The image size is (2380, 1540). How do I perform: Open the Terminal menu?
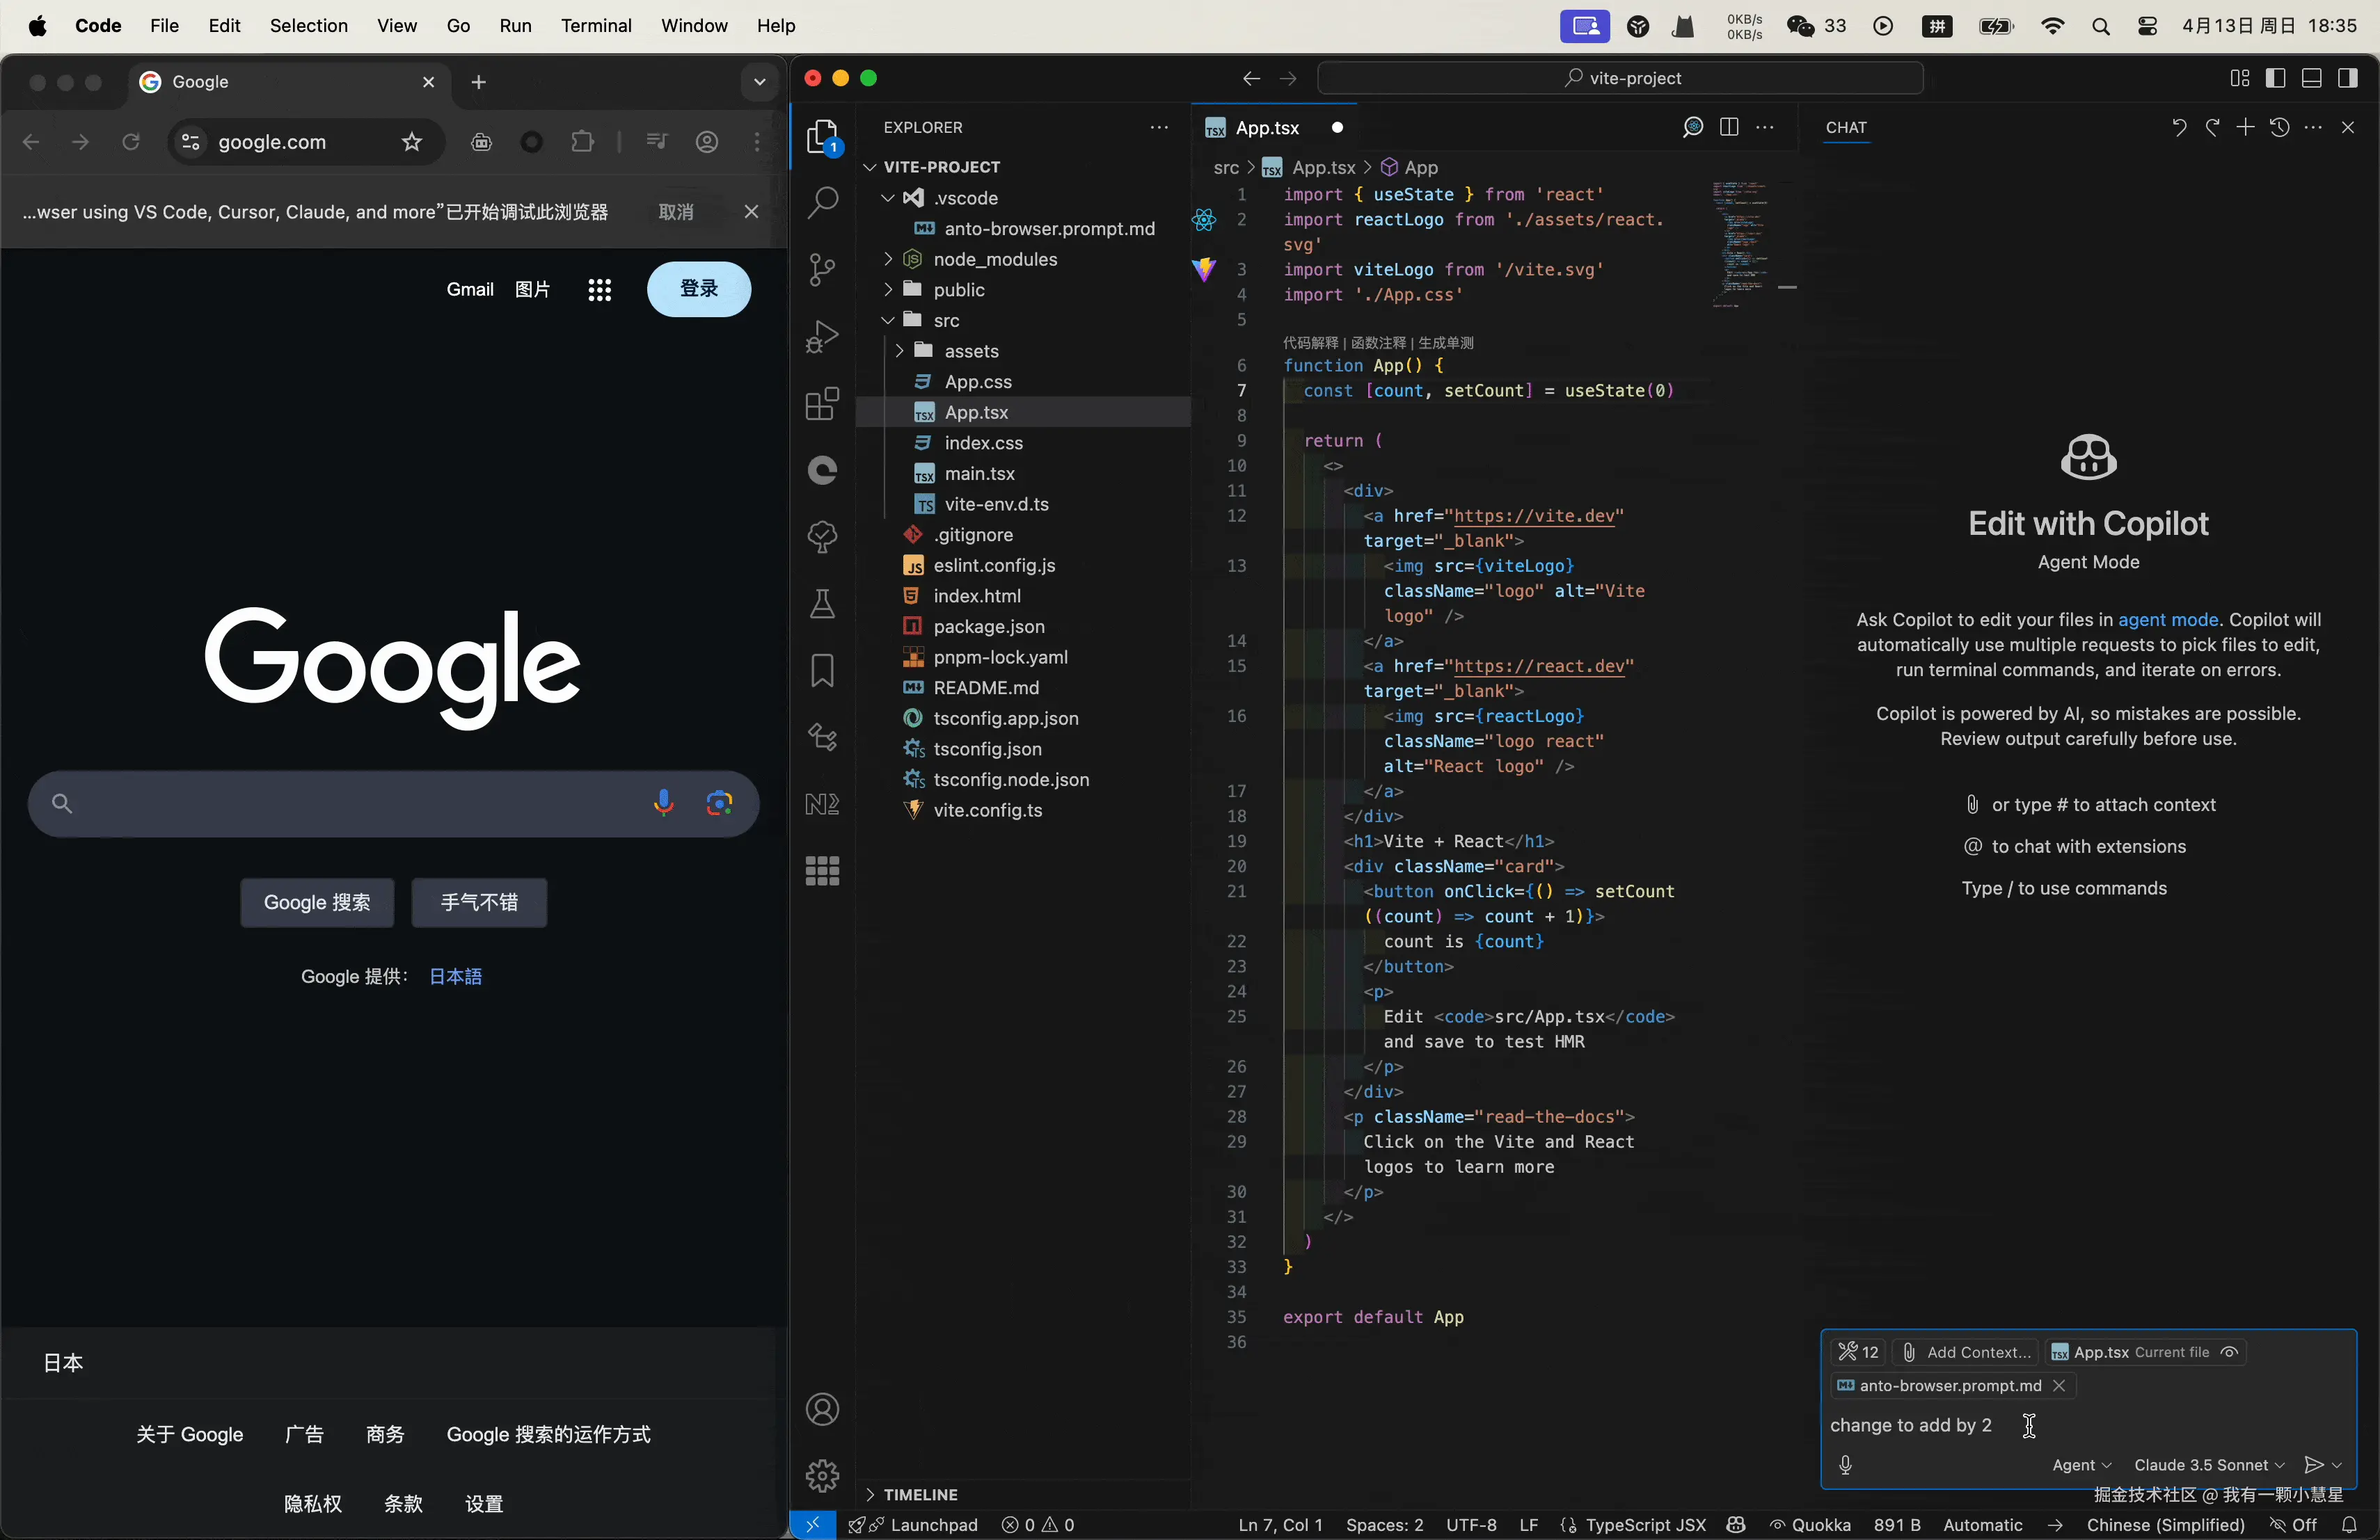coord(596,26)
